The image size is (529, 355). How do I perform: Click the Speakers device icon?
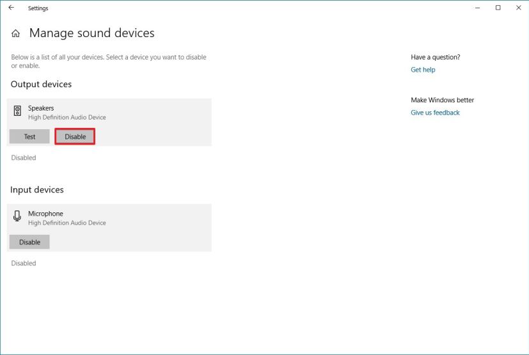coord(17,111)
